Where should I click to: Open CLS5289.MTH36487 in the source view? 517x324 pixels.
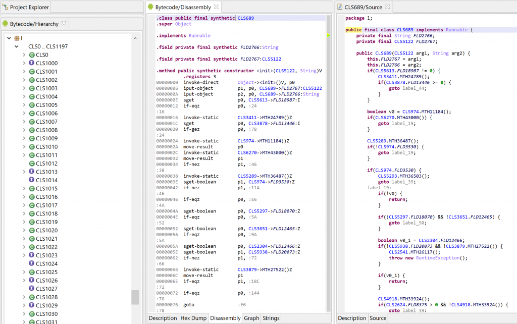coord(392,141)
